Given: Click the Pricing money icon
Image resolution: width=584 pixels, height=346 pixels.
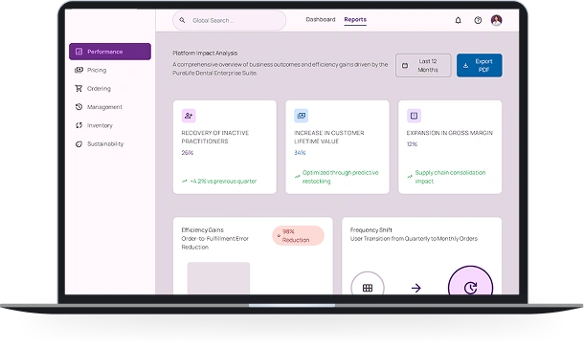Looking at the screenshot, I should click(x=79, y=70).
